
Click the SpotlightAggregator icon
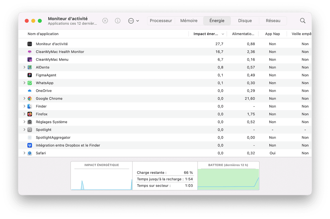click(30, 138)
